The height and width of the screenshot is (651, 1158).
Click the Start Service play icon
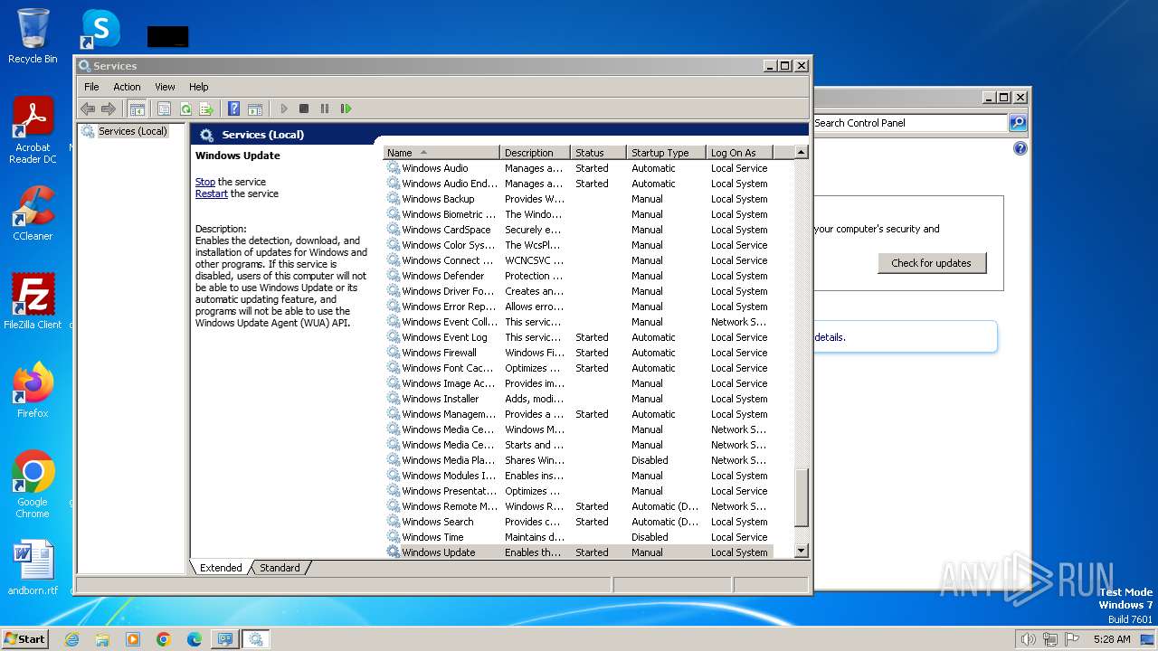pos(283,108)
